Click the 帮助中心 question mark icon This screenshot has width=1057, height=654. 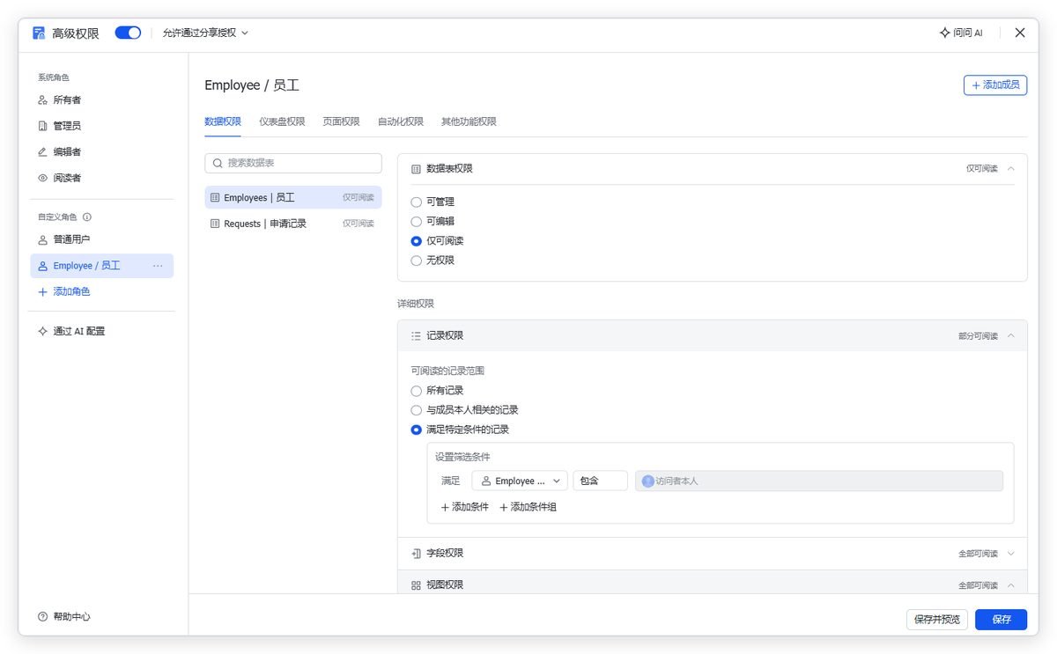tap(42, 617)
